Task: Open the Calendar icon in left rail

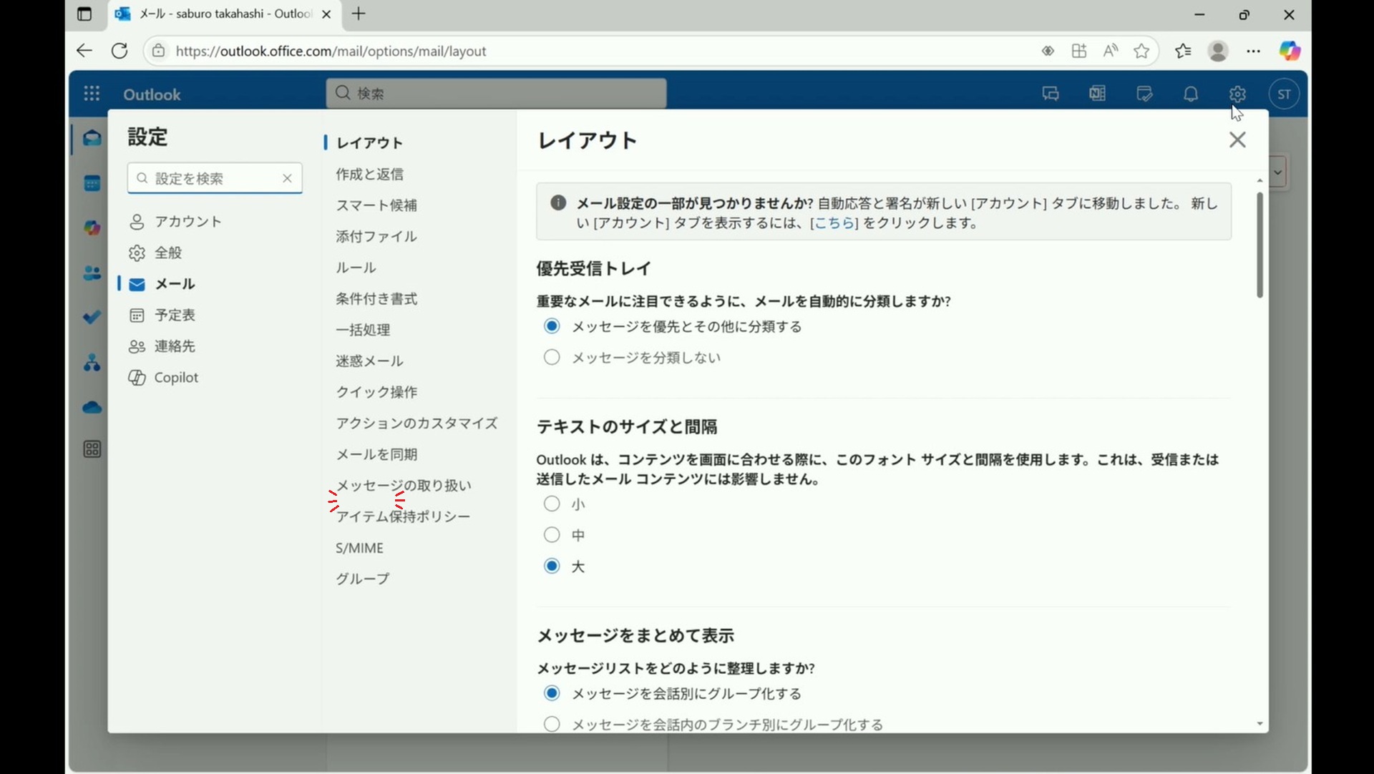Action: coord(92,184)
